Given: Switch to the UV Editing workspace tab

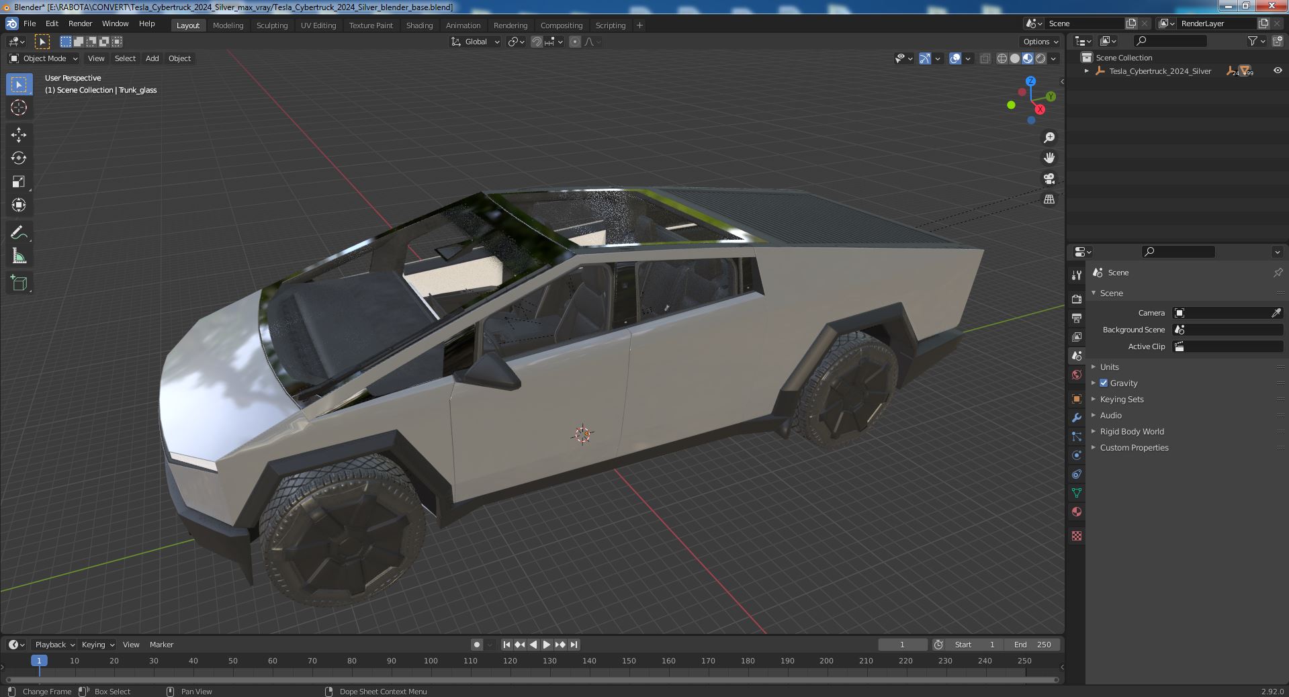Looking at the screenshot, I should (318, 26).
